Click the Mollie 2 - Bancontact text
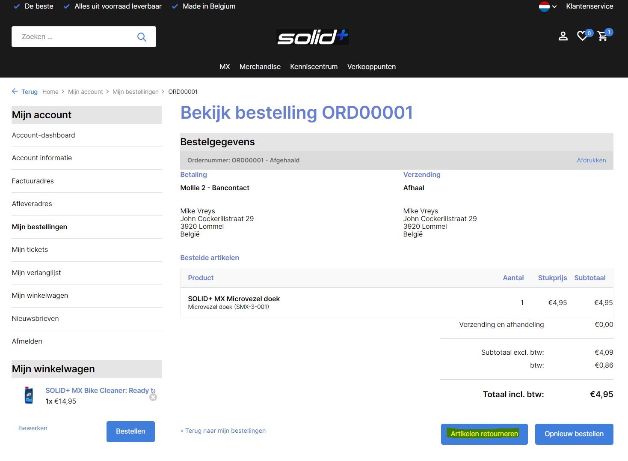 (x=215, y=188)
